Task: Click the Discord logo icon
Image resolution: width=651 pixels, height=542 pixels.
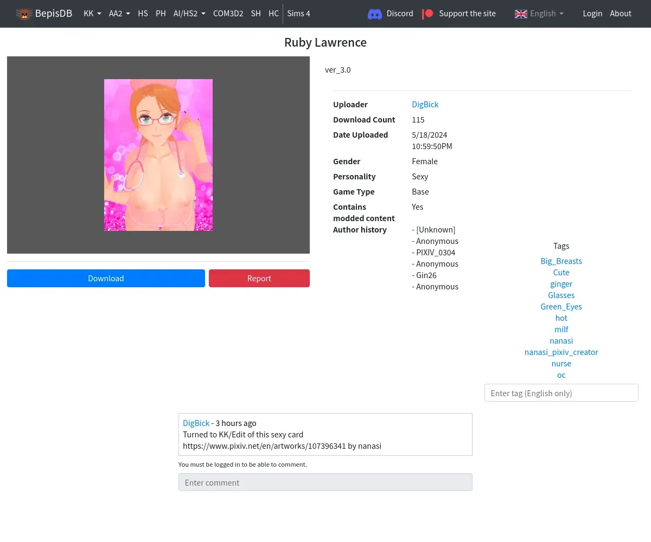Action: [375, 14]
